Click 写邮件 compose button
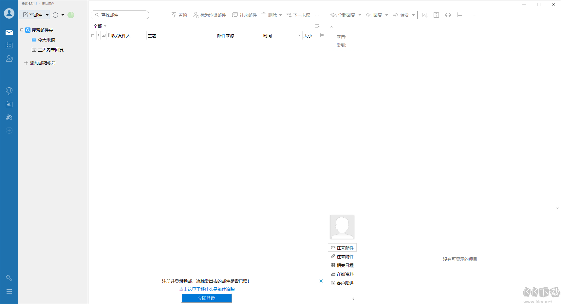The height and width of the screenshot is (304, 561). 32,15
